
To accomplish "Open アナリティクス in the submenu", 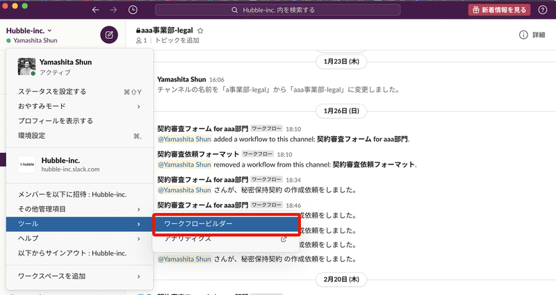I will [x=227, y=239].
